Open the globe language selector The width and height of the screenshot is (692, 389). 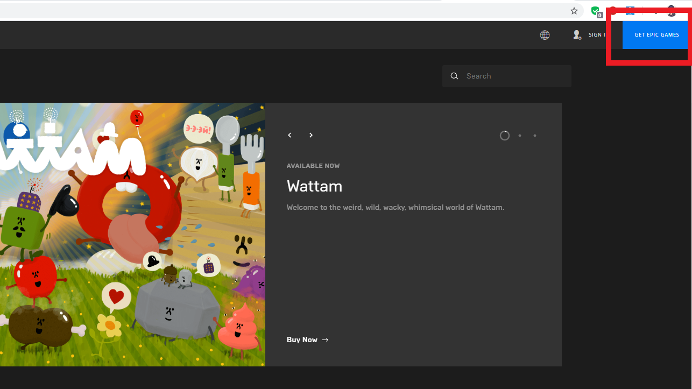pyautogui.click(x=545, y=35)
